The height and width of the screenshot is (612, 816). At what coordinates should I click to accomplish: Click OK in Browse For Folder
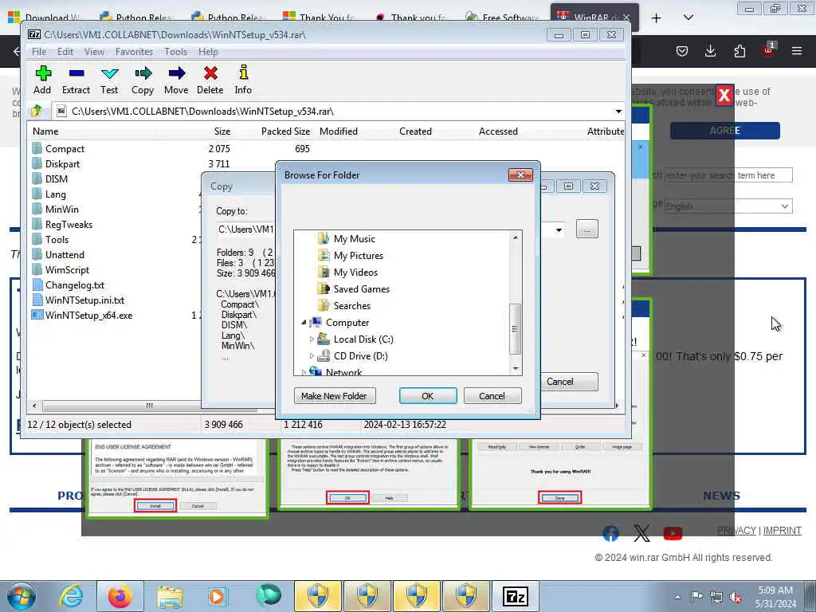(428, 396)
